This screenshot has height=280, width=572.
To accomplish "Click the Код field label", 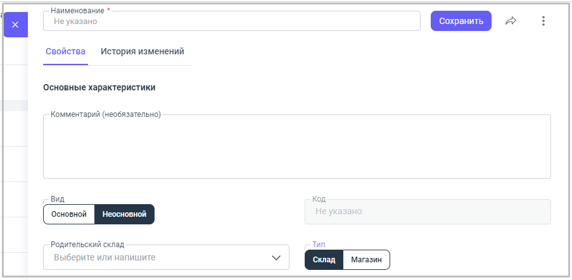I will click(x=319, y=198).
